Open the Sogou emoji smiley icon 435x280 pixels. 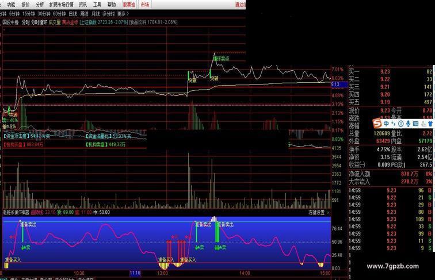tap(400, 124)
